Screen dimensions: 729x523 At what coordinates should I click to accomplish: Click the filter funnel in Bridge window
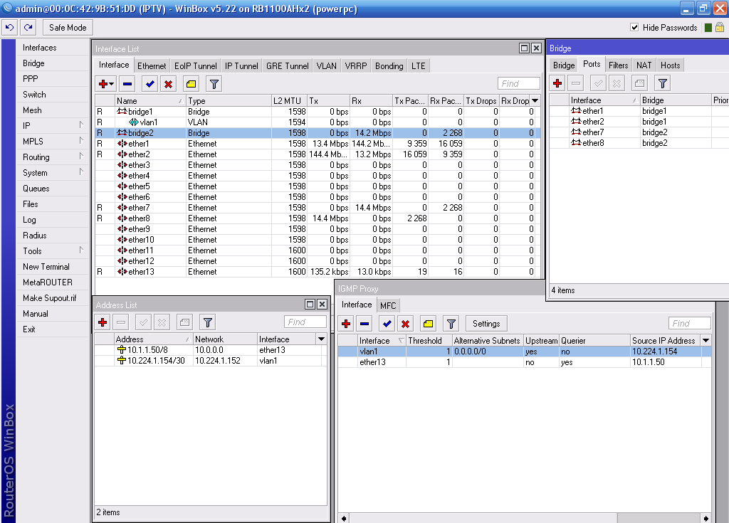tap(662, 83)
